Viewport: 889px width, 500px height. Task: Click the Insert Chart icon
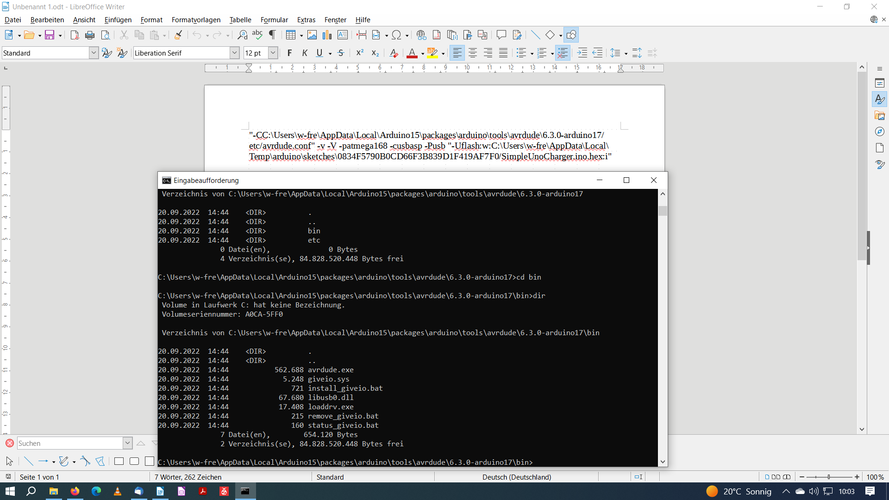tap(327, 35)
